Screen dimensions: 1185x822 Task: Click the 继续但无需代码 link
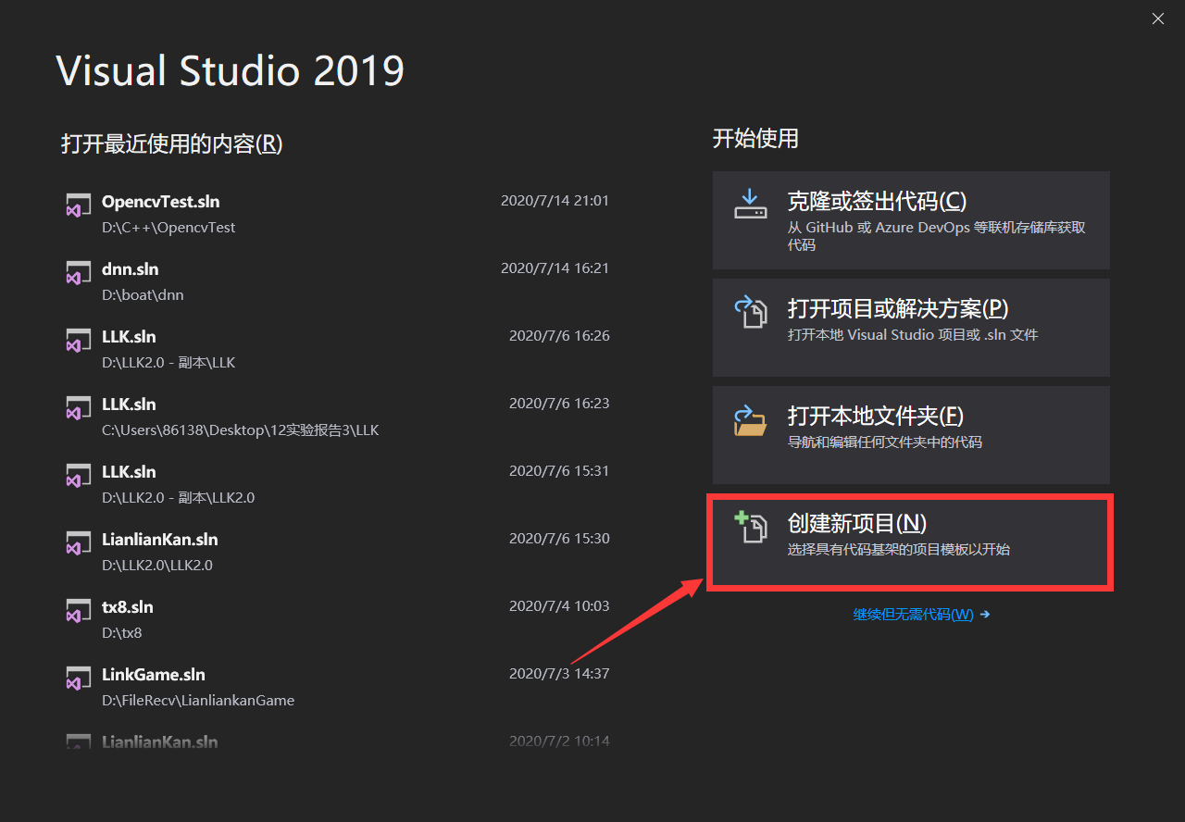pos(915,613)
